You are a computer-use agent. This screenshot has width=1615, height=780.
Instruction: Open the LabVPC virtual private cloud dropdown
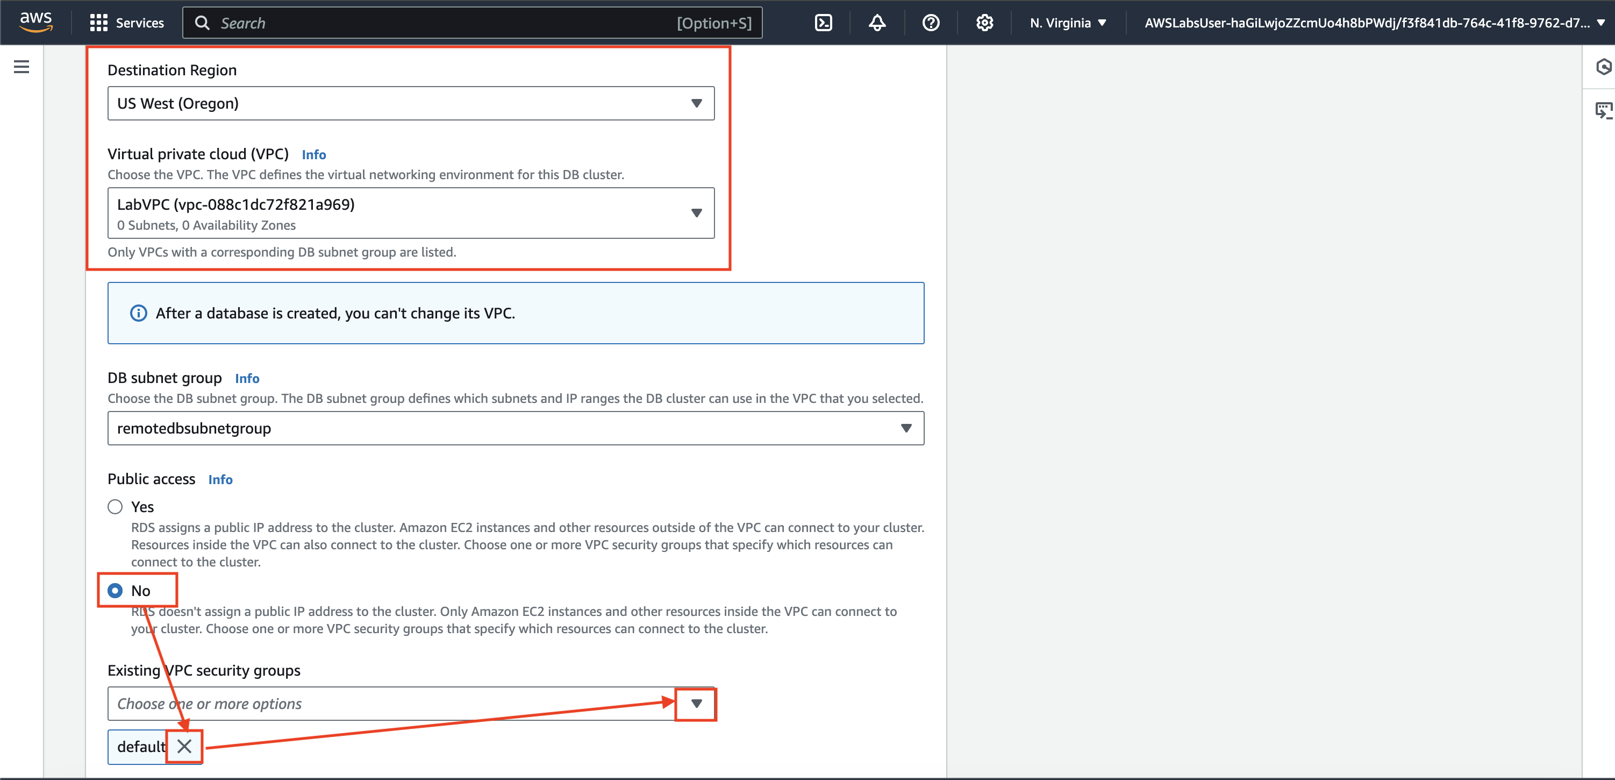[411, 212]
